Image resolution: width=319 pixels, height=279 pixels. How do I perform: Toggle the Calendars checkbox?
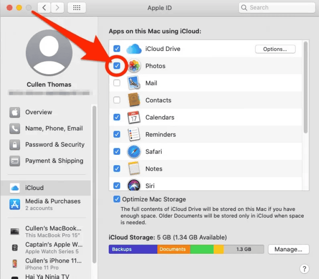tap(117, 117)
